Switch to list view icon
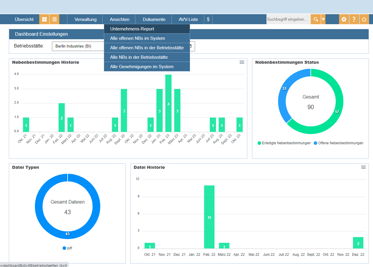 [54, 19]
